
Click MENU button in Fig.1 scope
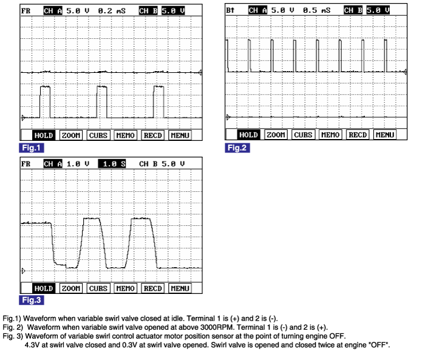pos(180,135)
